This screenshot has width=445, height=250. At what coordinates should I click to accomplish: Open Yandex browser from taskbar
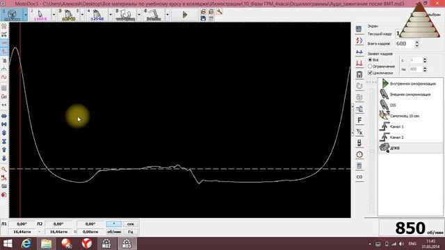coord(86,244)
